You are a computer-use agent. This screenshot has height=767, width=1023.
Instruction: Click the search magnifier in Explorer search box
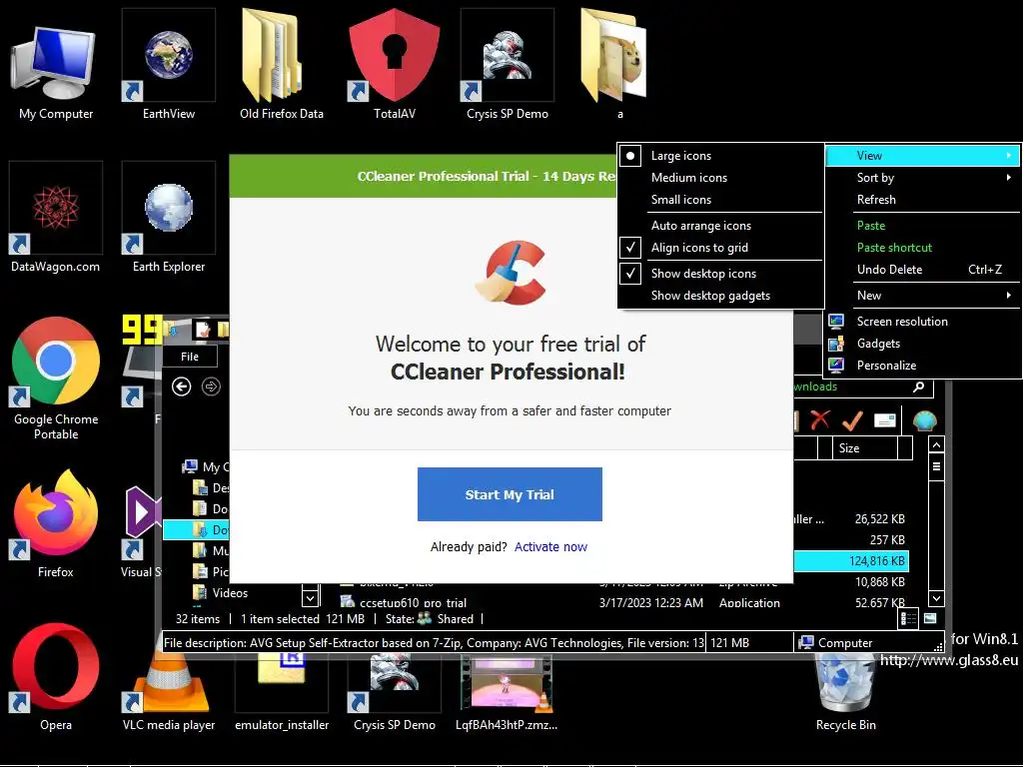pyautogui.click(x=919, y=386)
